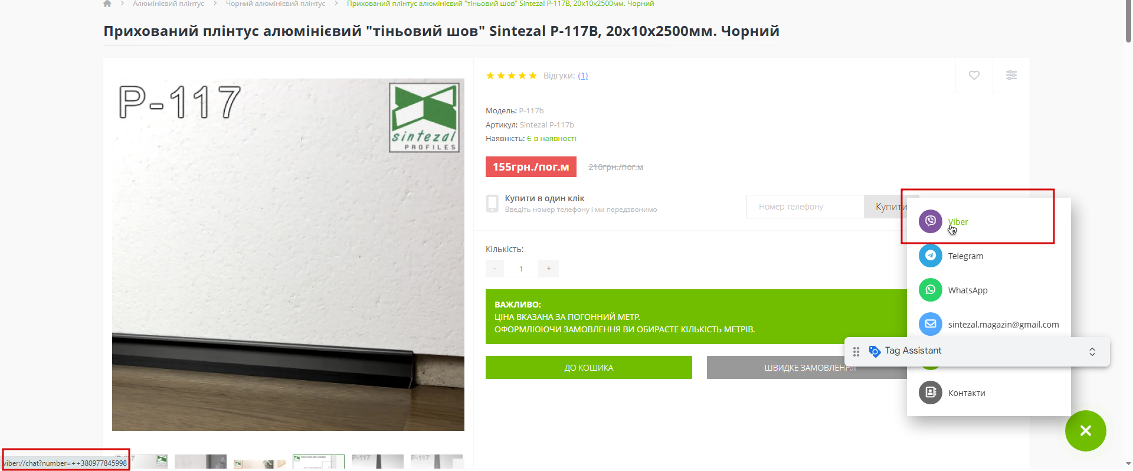Select the highlighted installation diagram thumbnail
Viewport: 1133px width, 471px height.
(319, 462)
